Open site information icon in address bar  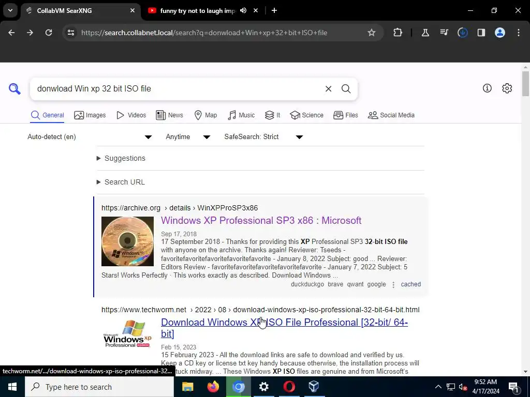click(x=71, y=33)
